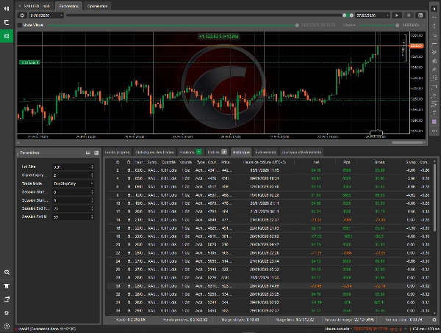The height and width of the screenshot is (333, 441).
Task: Select the trend line tool below the horizontal line
Action: [x=434, y=52]
